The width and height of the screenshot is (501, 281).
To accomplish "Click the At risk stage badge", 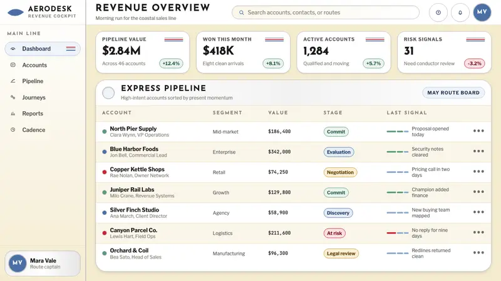I will click(334, 233).
